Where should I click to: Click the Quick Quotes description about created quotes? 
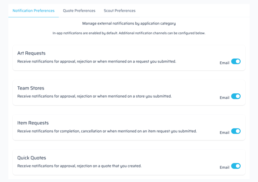coord(79,166)
